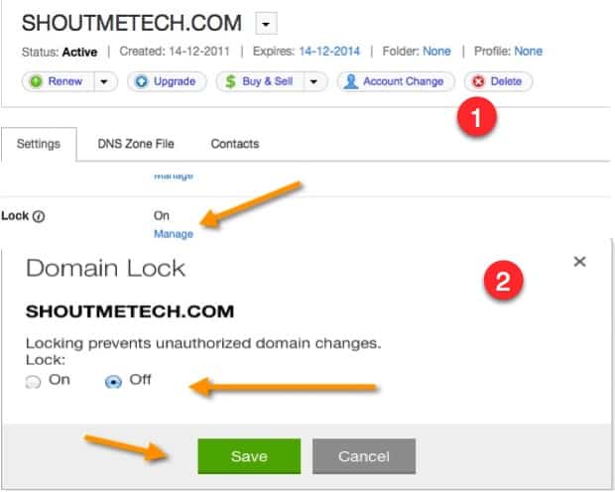
Task: Click the red Delete X icon
Action: (x=478, y=81)
